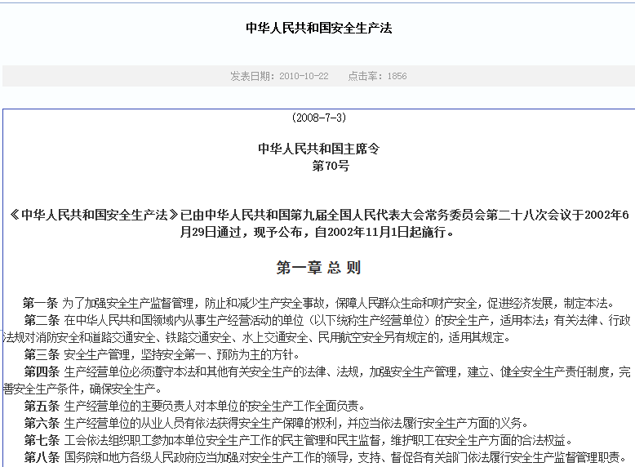Viewport: 635px width, 467px height.
Task: Click chapter heading 第一章 总 则
Action: coord(318,268)
